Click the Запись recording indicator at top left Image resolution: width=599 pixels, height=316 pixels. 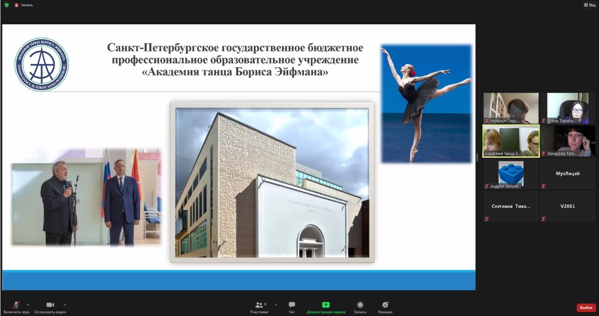(x=23, y=5)
